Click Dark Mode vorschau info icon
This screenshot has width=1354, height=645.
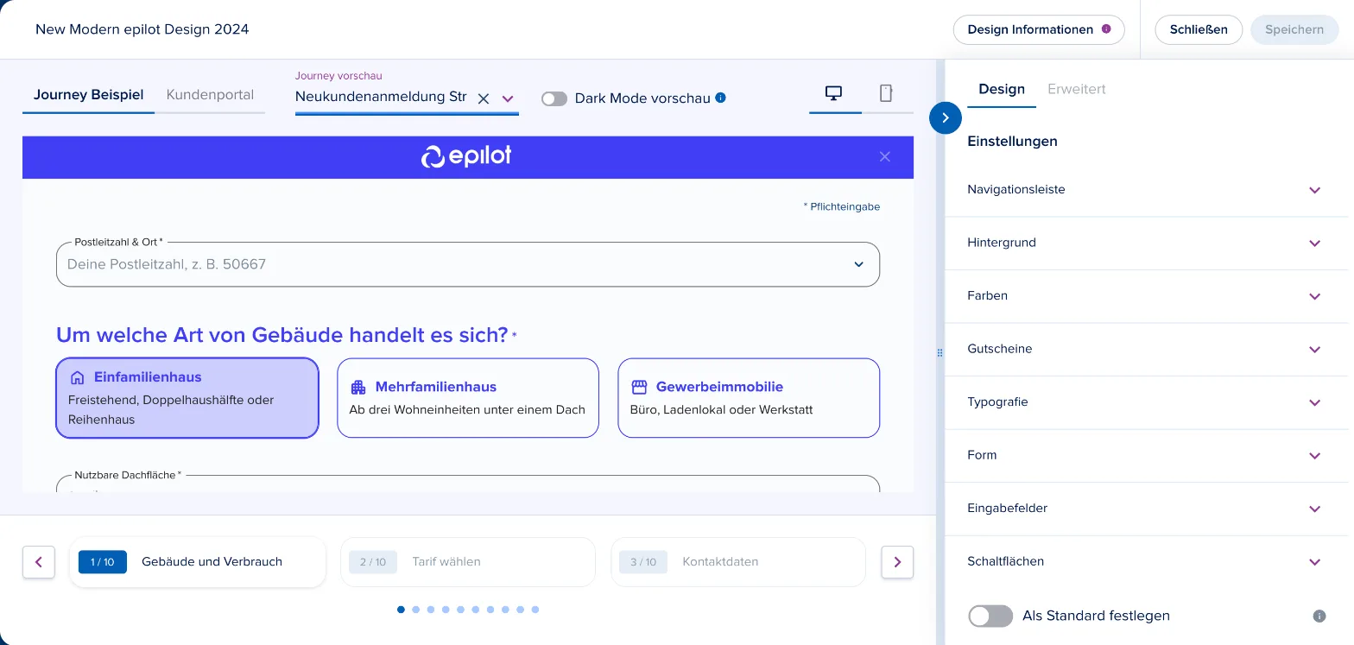click(x=721, y=98)
